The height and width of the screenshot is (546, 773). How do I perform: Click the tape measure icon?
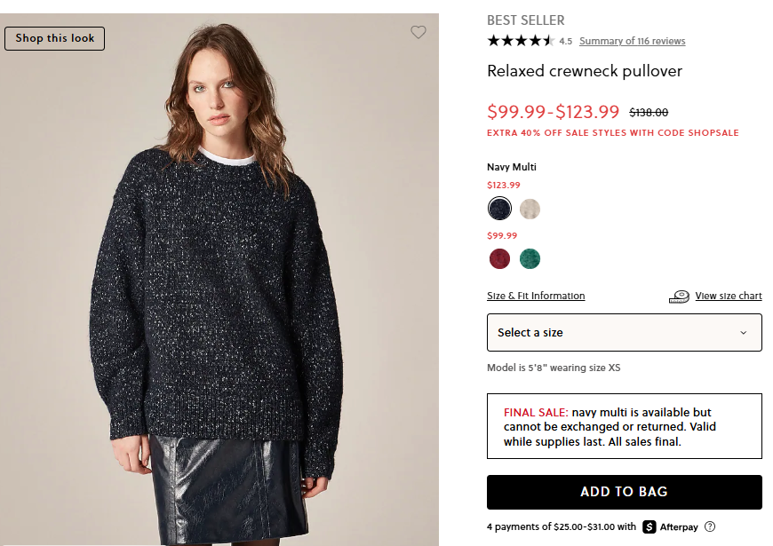[679, 297]
